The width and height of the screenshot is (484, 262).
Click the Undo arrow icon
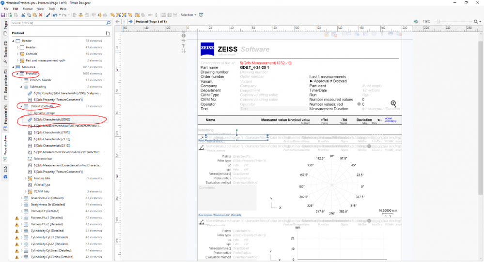(x=56, y=15)
